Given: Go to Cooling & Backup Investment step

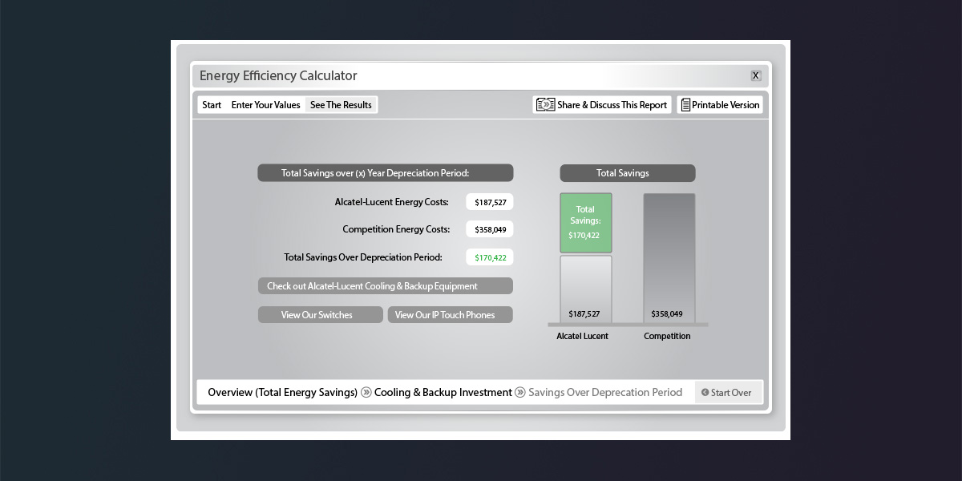Looking at the screenshot, I should click(443, 393).
